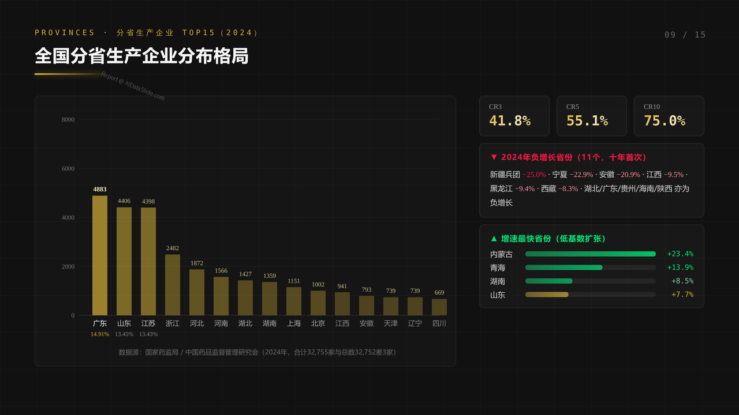The image size is (739, 415).
Task: Select the 湖北 bar labeled 1427
Action: pyautogui.click(x=245, y=298)
